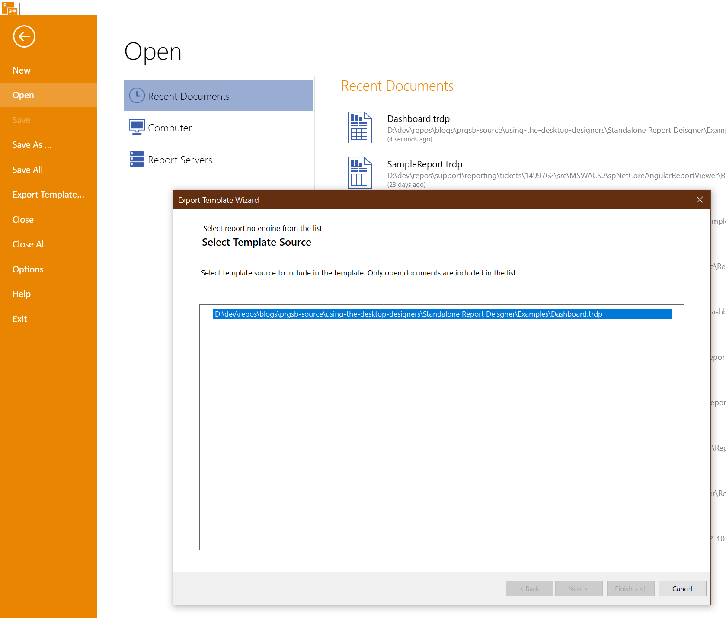Click the back arrow navigation icon
726x618 pixels.
(x=24, y=36)
